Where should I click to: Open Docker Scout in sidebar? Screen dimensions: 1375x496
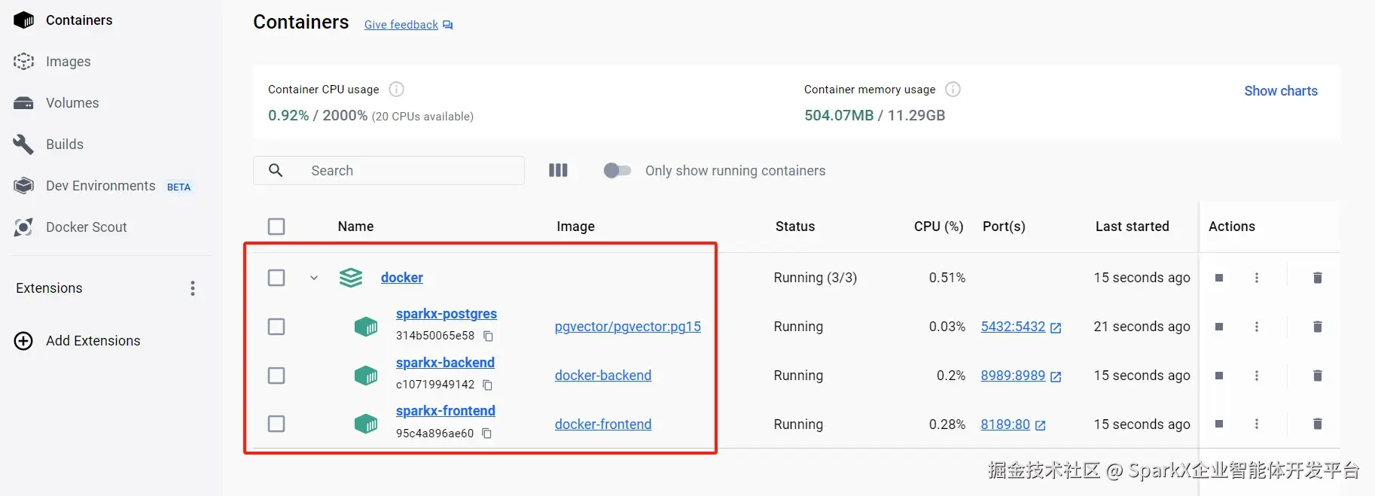tap(86, 227)
